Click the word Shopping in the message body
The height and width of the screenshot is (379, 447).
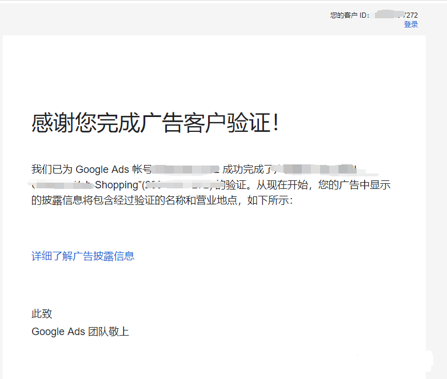[x=117, y=185]
